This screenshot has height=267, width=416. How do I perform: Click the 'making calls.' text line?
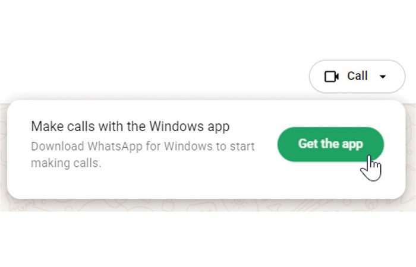pyautogui.click(x=66, y=163)
